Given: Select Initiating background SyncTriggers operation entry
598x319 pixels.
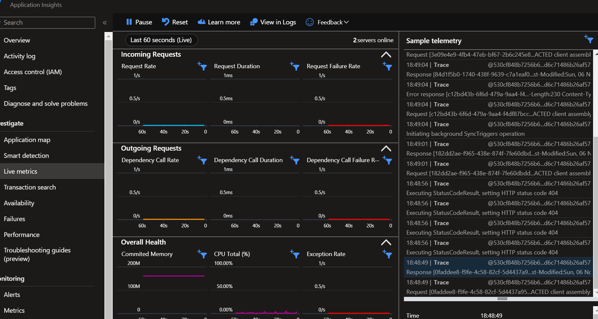Looking at the screenshot, I should (x=498, y=129).
